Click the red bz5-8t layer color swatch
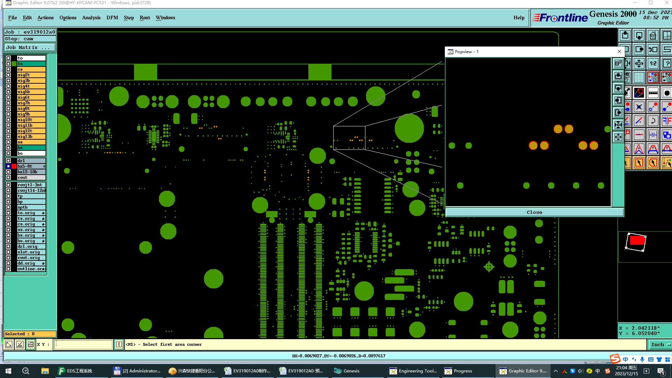This screenshot has width=672, height=378. 14,166
